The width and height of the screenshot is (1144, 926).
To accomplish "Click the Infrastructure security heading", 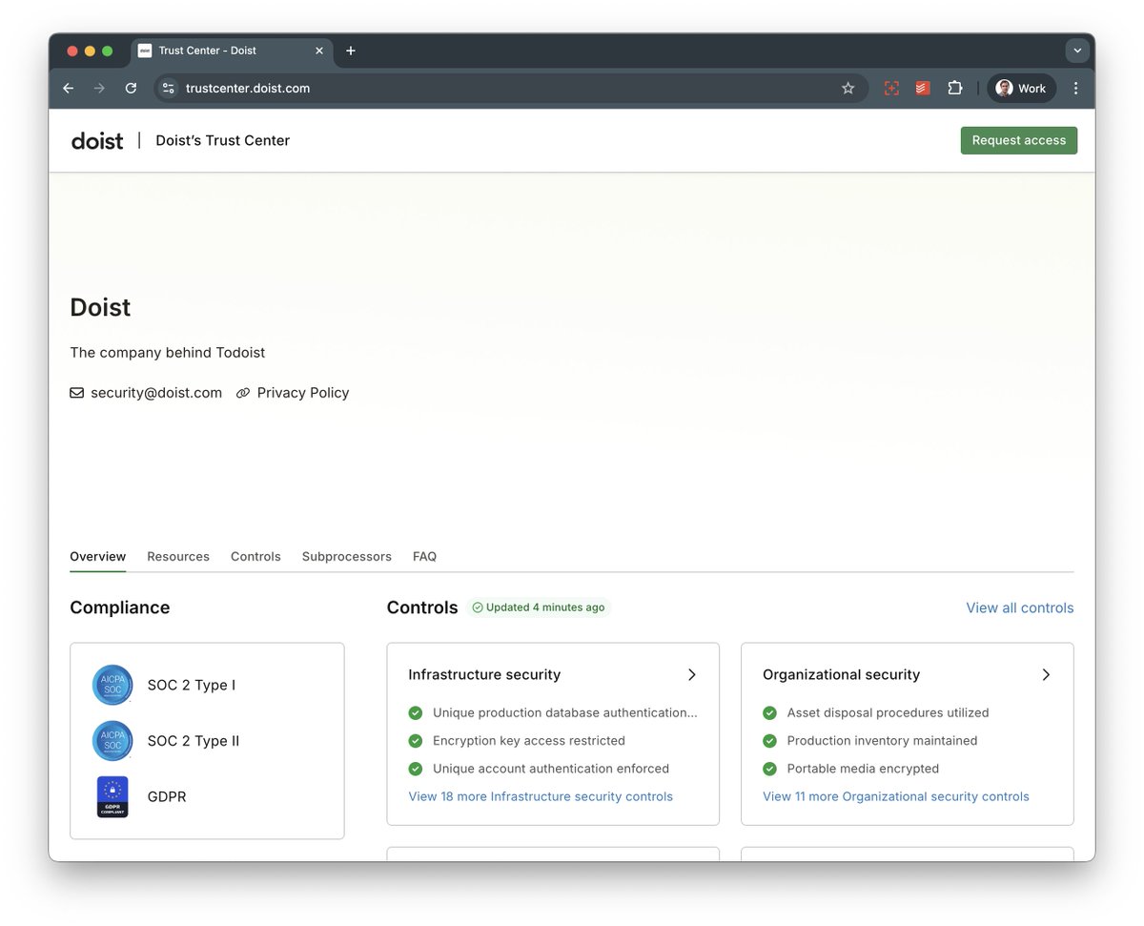I will [484, 674].
